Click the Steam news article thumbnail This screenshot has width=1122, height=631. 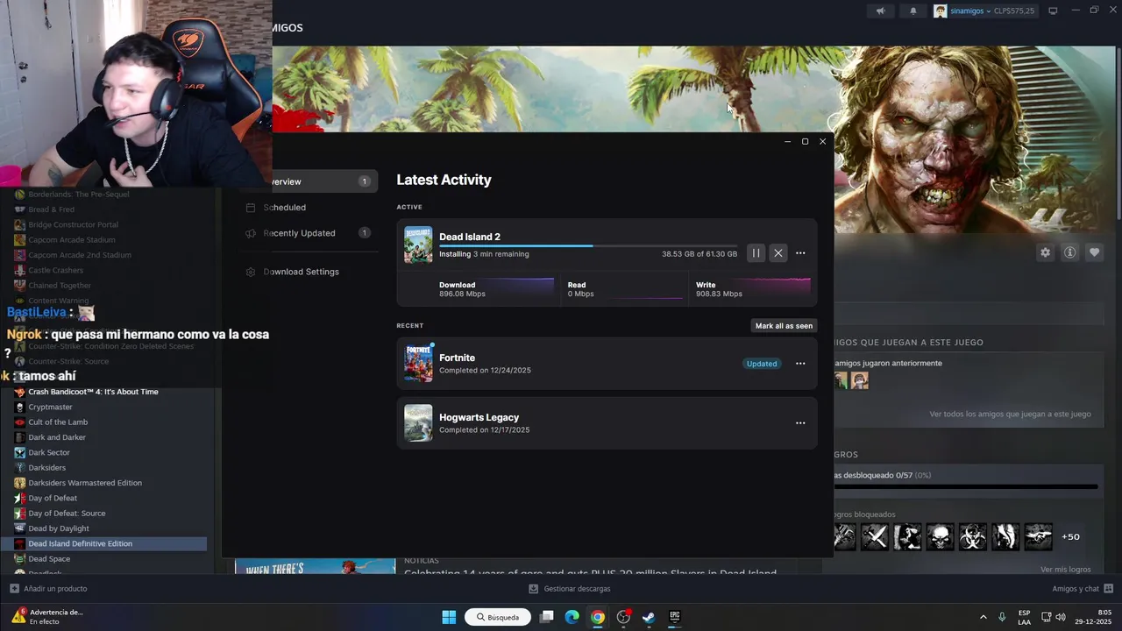point(315,567)
